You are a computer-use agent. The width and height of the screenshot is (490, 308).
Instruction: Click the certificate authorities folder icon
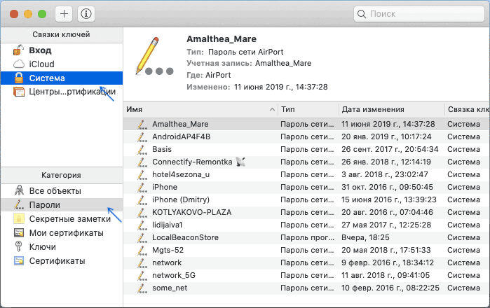click(x=19, y=92)
